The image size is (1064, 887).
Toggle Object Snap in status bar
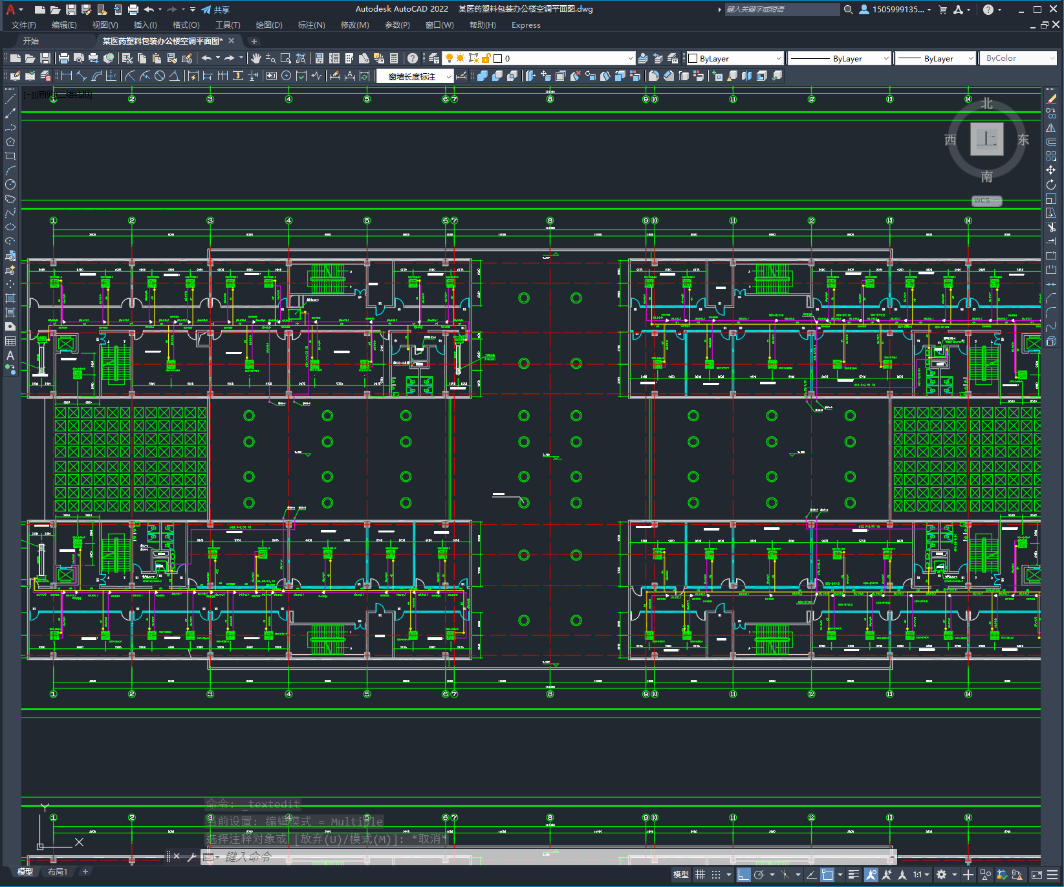[x=827, y=875]
